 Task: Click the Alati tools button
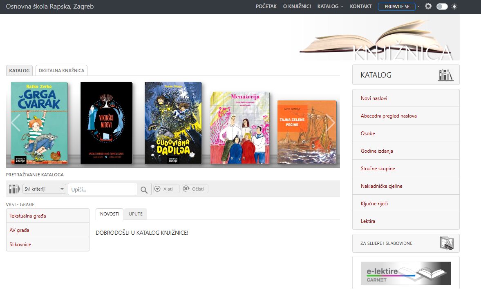point(166,189)
